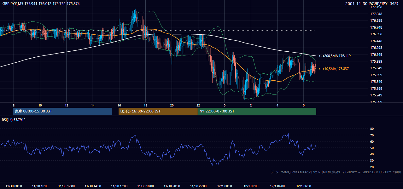Viewport: 403px width, 189px height.
Task: Click the RSI axis level 60
Action: (372, 142)
